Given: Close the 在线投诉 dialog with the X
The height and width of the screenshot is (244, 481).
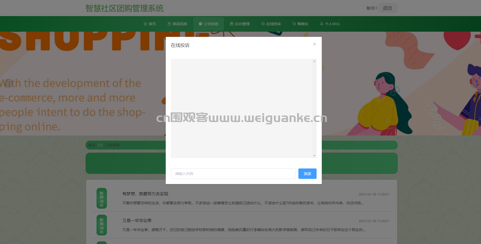Looking at the screenshot, I should pyautogui.click(x=314, y=44).
